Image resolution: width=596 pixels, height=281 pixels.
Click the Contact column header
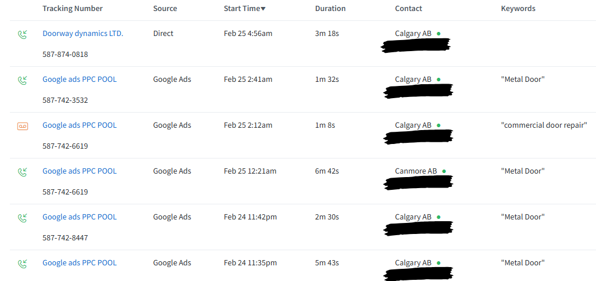[x=409, y=8]
